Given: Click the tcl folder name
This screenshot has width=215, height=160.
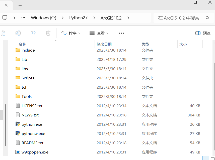Looking at the screenshot, I should (24, 87).
